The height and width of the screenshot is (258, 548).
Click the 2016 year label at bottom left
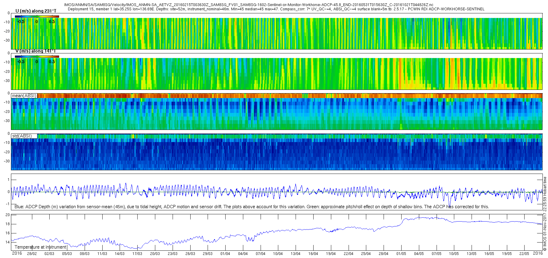pyautogui.click(x=17, y=253)
